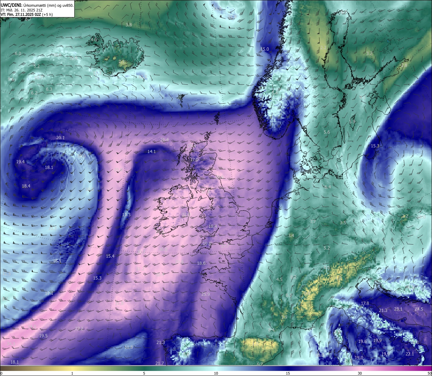Click the 4.5 value over France

point(279,279)
